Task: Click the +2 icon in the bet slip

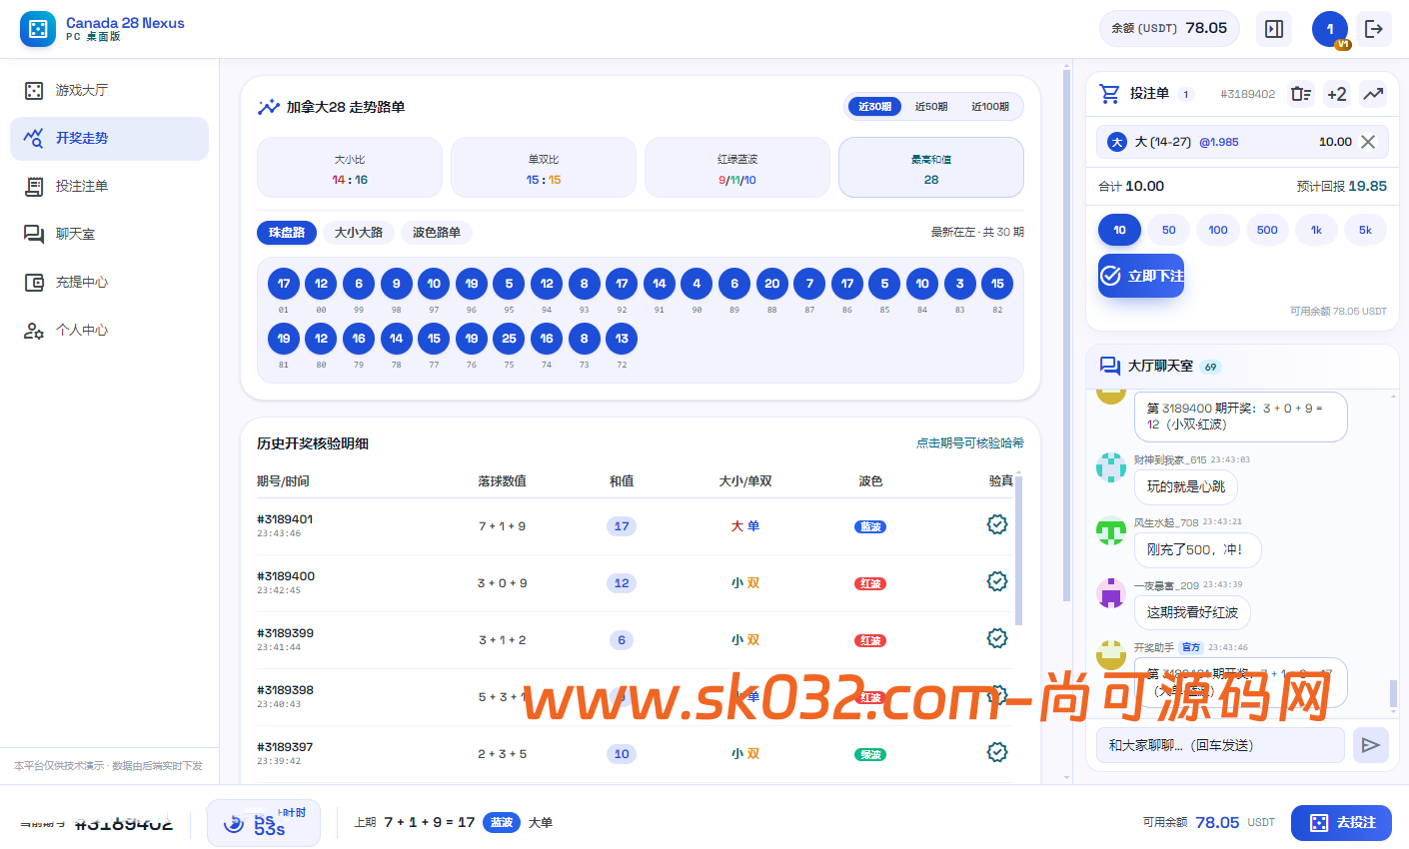Action: coord(1337,94)
